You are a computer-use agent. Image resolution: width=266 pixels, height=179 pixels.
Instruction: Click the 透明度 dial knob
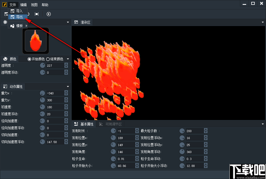(42, 65)
